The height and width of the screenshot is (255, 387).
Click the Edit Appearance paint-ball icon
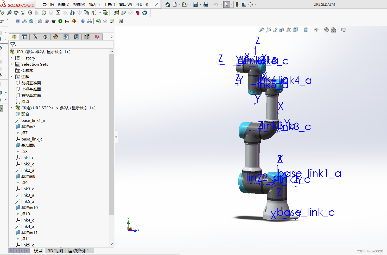point(326,30)
